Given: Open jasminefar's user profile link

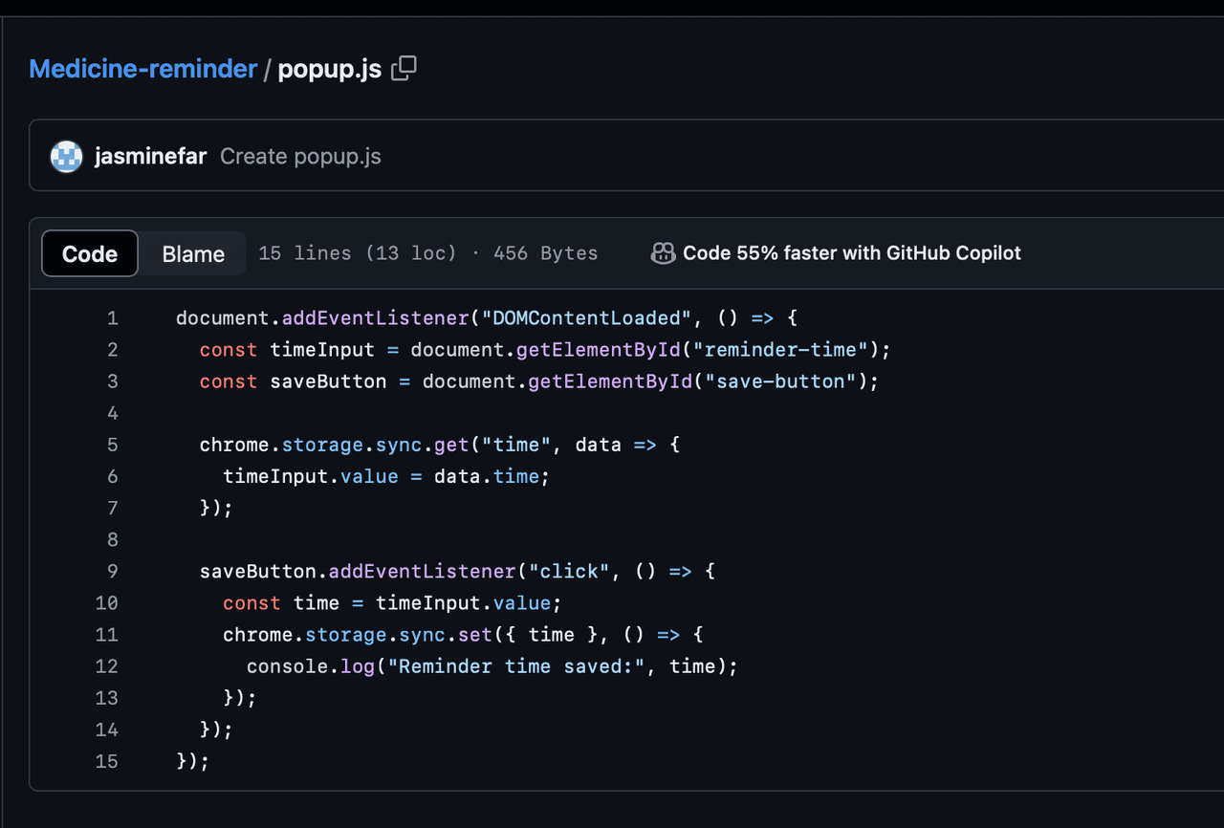Looking at the screenshot, I should click(x=150, y=157).
